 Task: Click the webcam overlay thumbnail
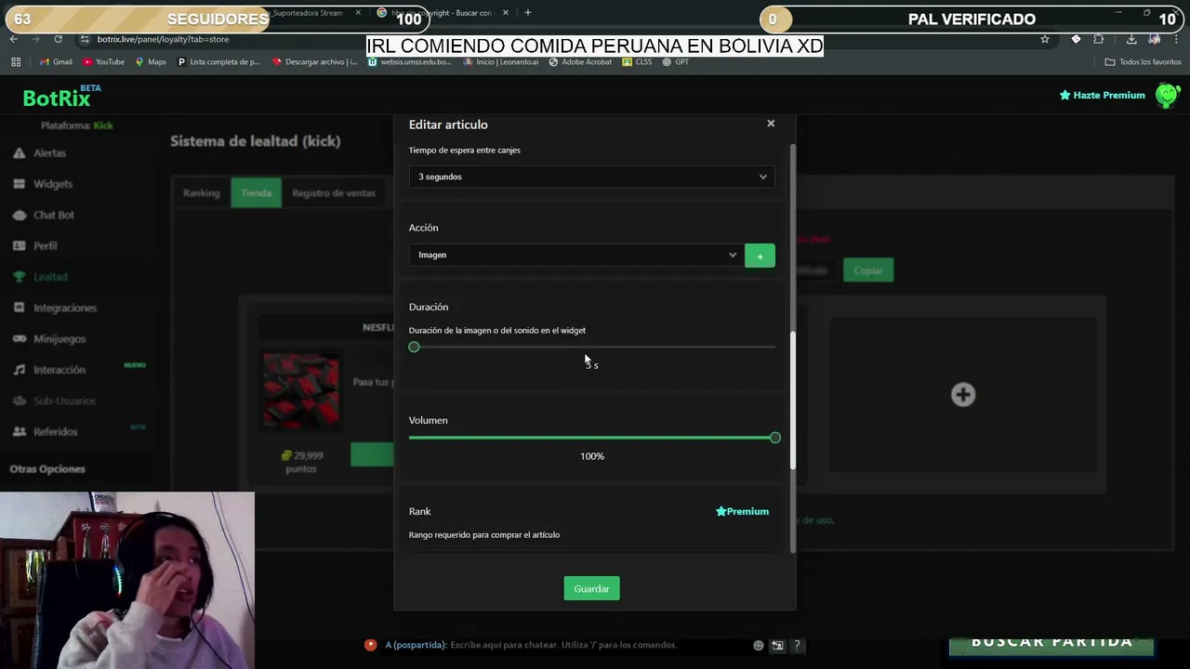tap(127, 581)
